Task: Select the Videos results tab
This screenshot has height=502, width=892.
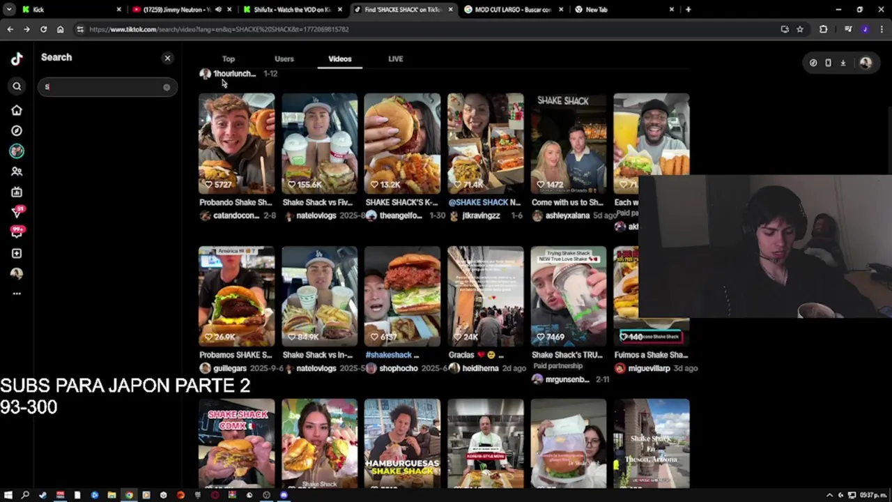Action: (340, 59)
